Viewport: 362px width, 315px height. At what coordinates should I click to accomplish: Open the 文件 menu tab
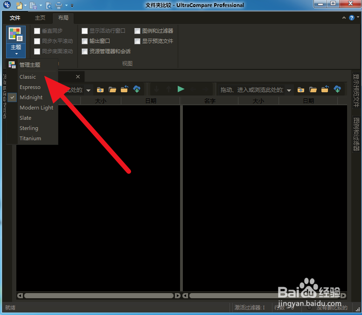tap(15, 18)
